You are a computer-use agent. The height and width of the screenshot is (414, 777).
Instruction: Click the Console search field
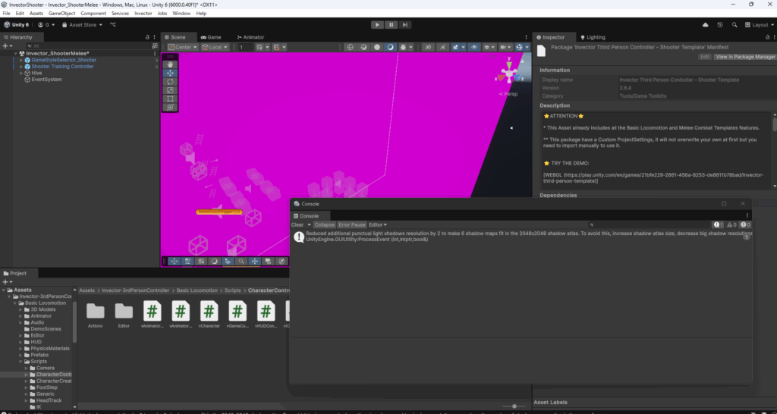tap(650, 225)
